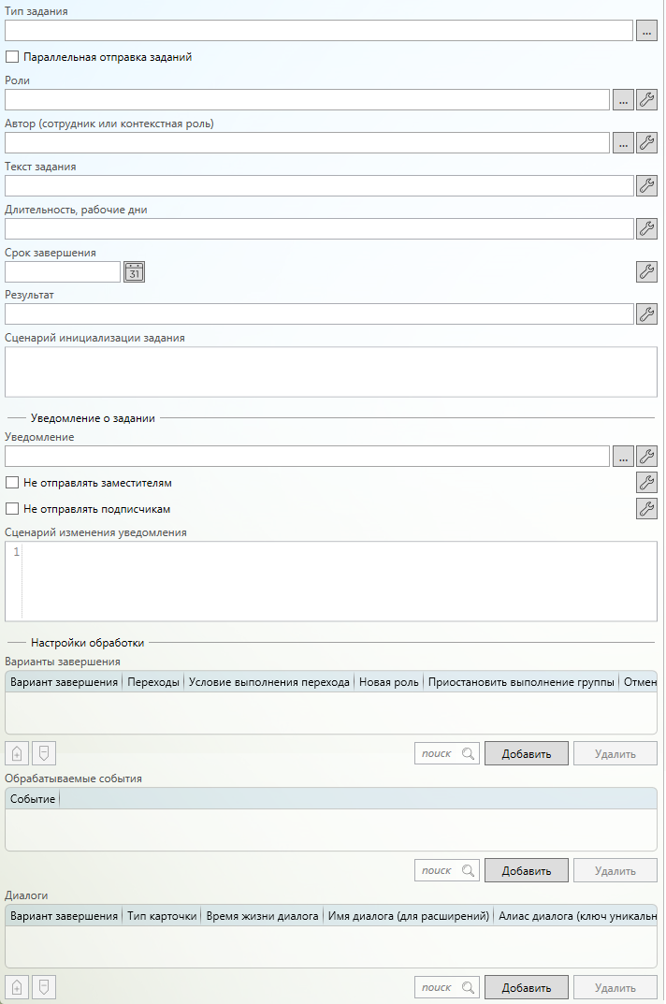666x1004 pixels.
Task: Click the wrench icon beside Текст задания field
Action: click(646, 185)
